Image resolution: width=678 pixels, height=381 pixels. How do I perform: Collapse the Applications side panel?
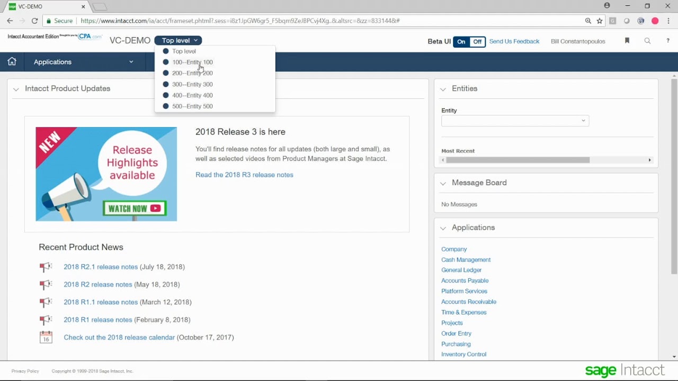pos(443,228)
